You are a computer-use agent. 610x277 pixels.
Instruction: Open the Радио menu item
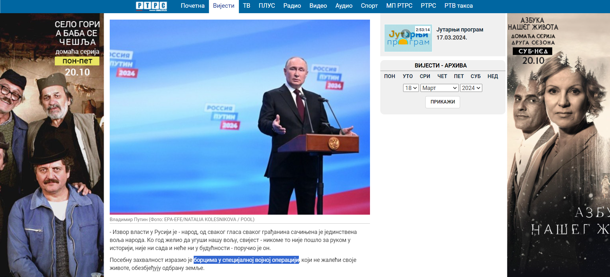tap(292, 6)
